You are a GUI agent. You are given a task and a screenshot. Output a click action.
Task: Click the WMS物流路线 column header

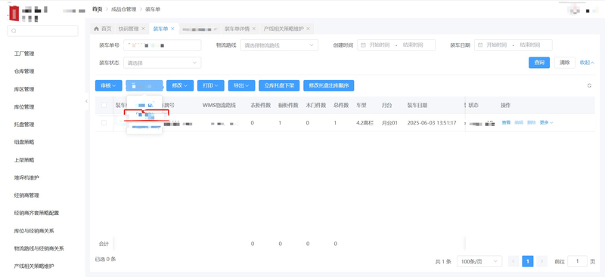219,105
